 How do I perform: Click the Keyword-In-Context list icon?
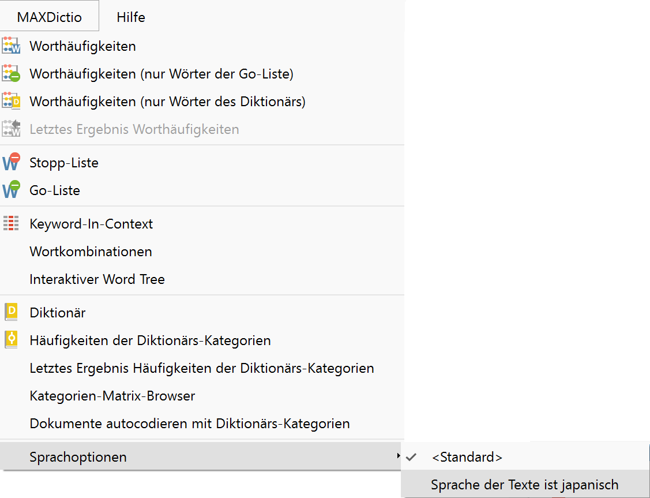click(x=11, y=223)
